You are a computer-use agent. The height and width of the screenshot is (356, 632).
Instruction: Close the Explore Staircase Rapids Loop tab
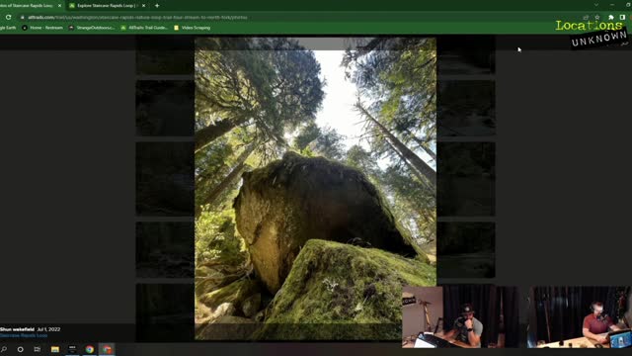pyautogui.click(x=143, y=6)
